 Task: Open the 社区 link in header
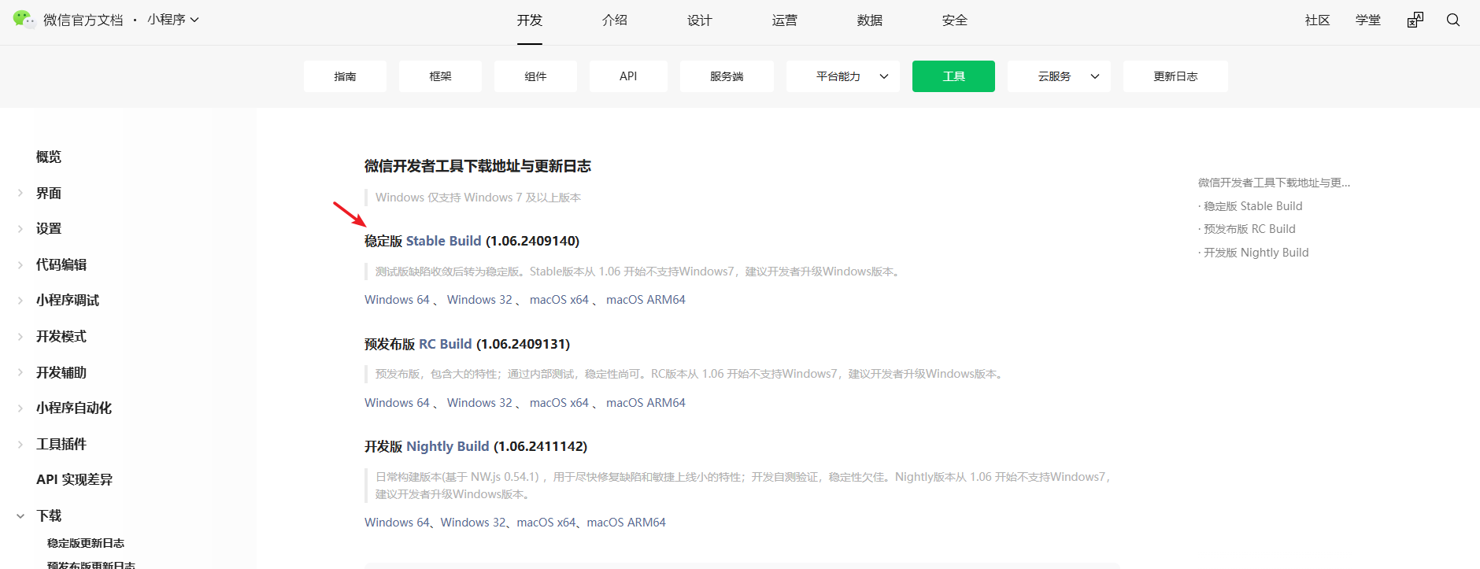click(1318, 20)
